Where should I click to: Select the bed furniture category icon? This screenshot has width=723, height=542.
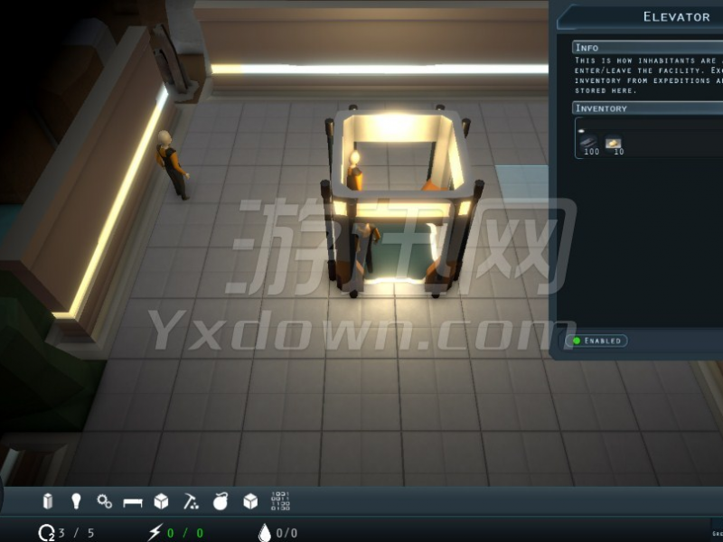(133, 502)
